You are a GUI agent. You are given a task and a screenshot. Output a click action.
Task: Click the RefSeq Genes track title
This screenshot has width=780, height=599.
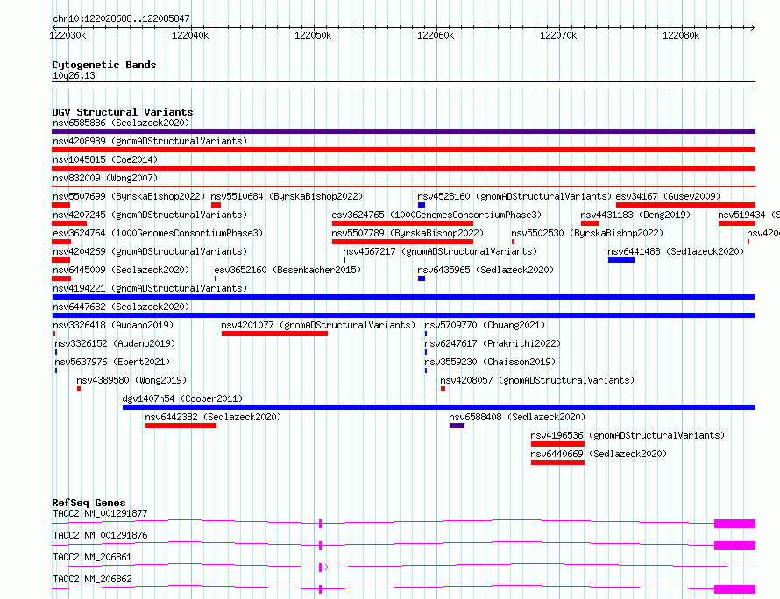89,503
